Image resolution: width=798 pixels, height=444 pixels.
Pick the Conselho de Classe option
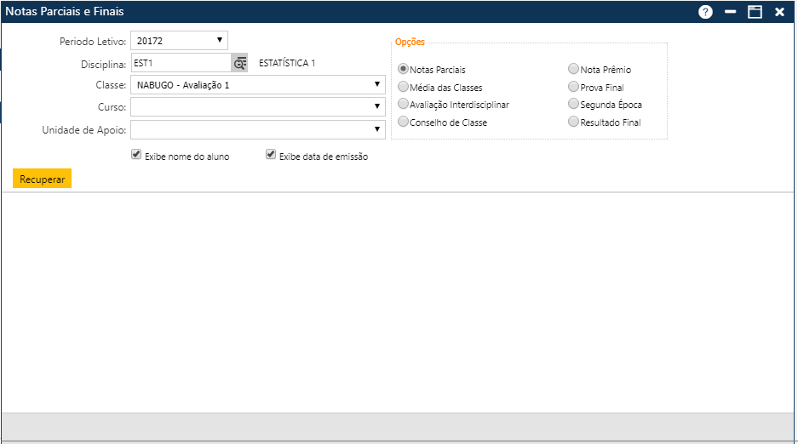pos(404,122)
